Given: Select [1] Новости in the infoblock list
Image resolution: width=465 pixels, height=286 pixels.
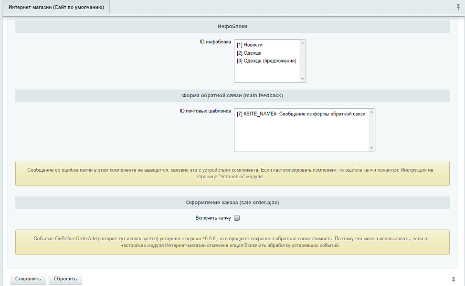Looking at the screenshot, I should click(250, 45).
